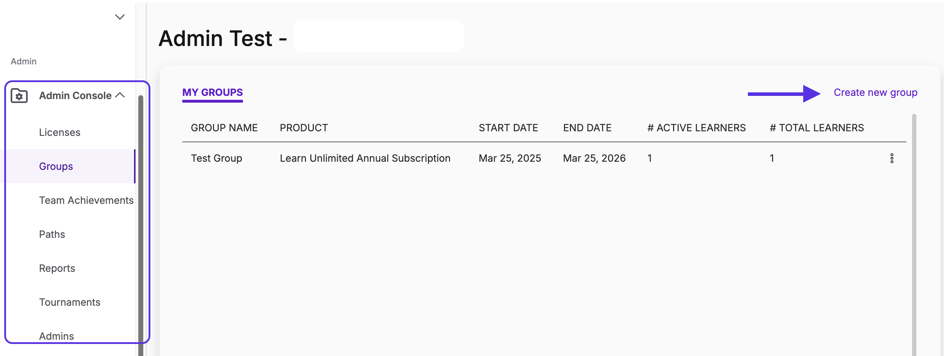Open the Paths section
The height and width of the screenshot is (356, 944).
(x=52, y=235)
